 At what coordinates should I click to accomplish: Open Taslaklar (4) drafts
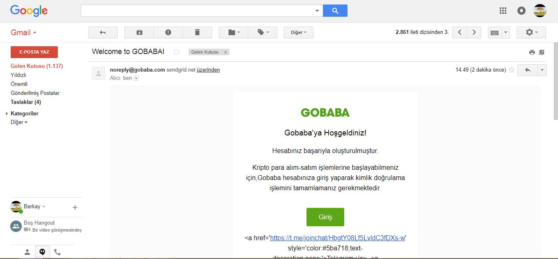tap(26, 102)
